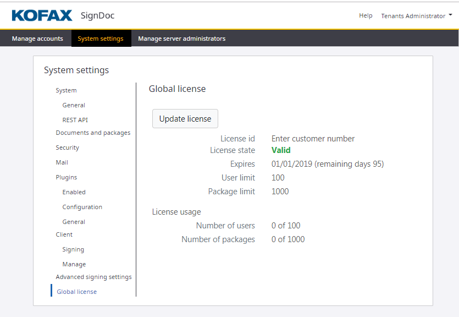Open REST API settings
The width and height of the screenshot is (459, 317).
(x=75, y=120)
